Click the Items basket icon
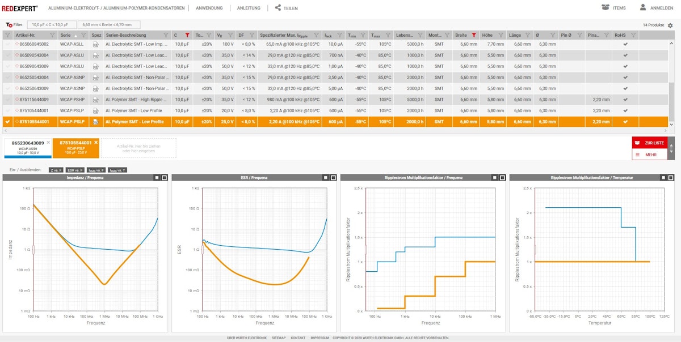This screenshot has height=342, width=681. [x=606, y=8]
